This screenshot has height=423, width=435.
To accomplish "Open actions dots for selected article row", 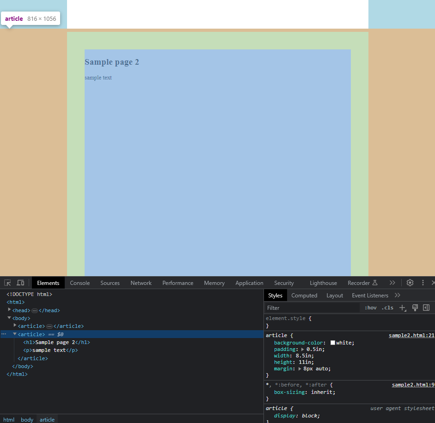I will tap(4, 334).
